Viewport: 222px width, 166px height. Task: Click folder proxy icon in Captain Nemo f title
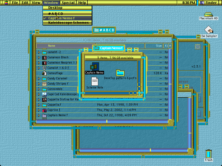97,48
